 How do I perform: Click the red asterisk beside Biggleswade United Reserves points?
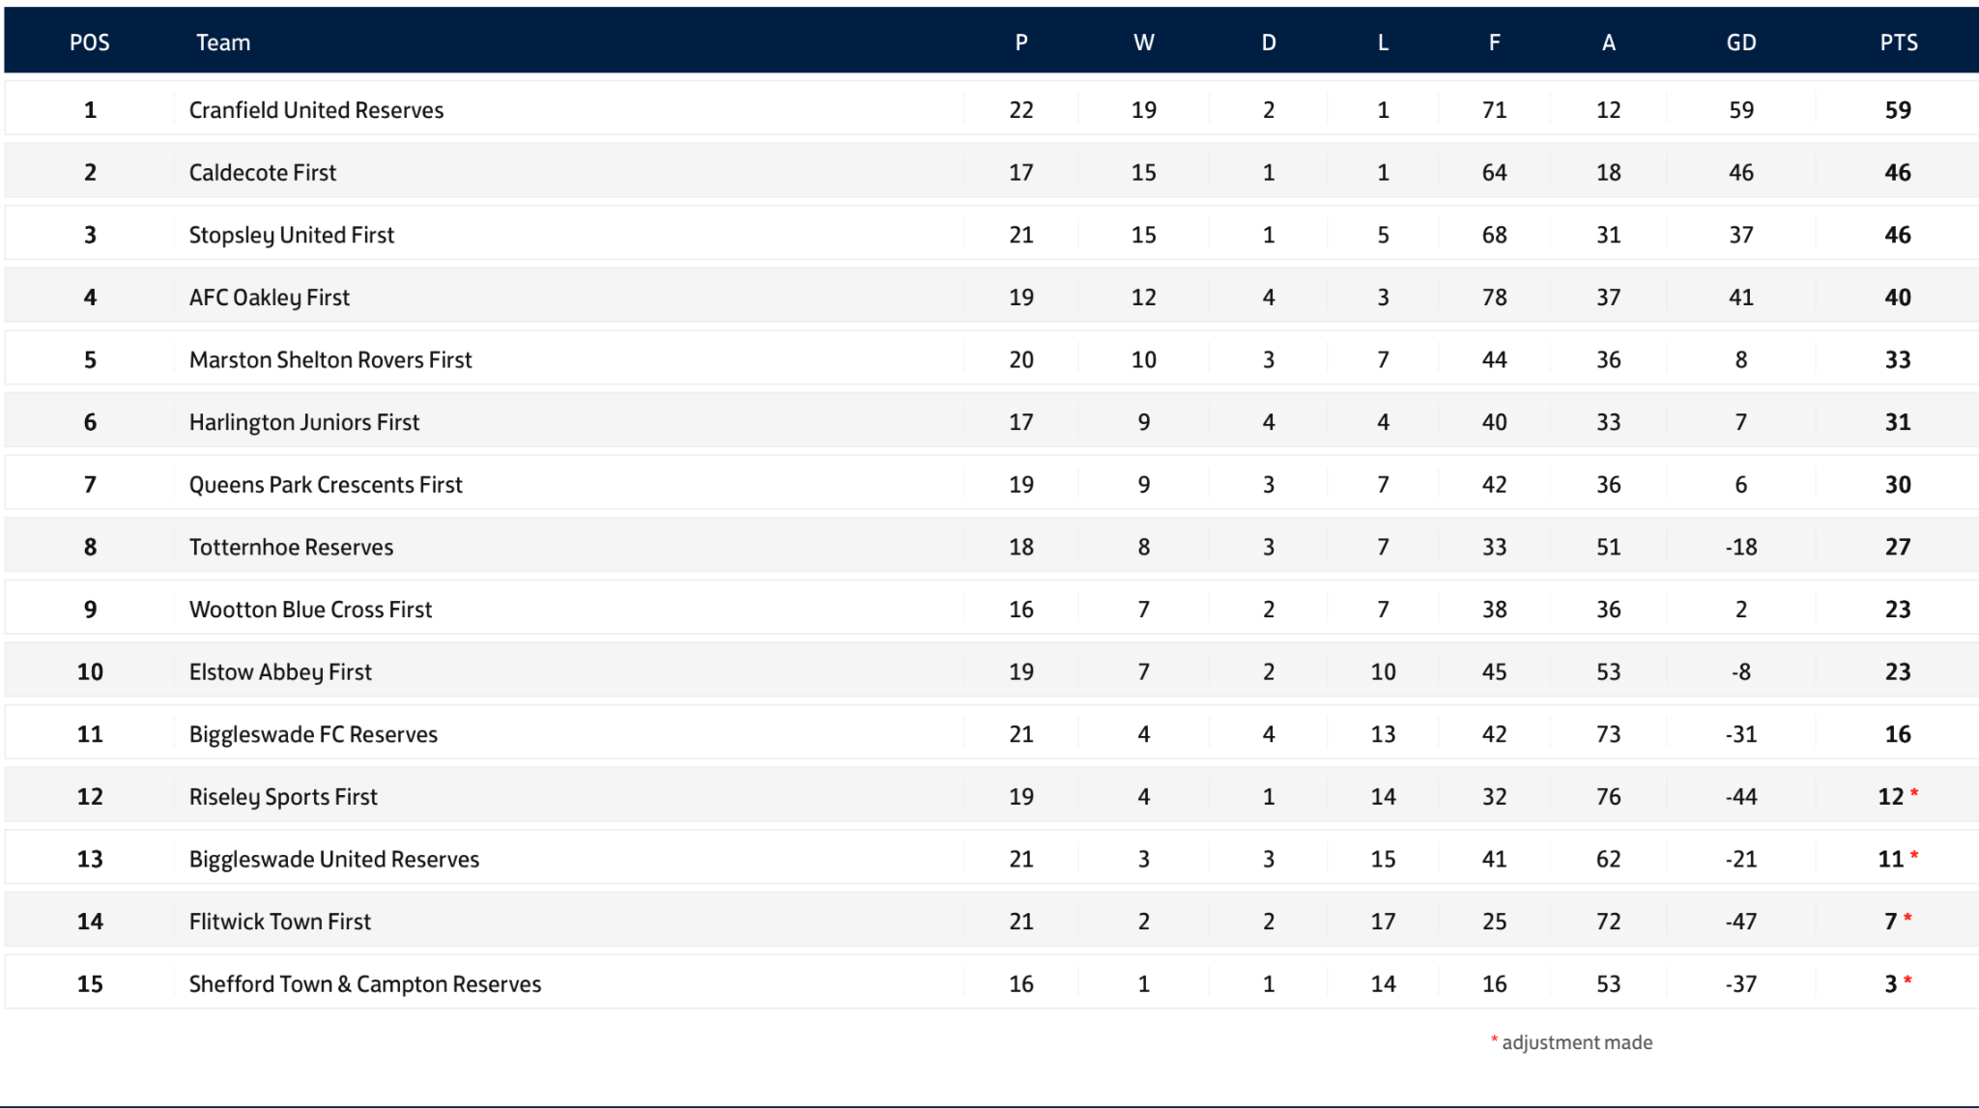coord(1914,856)
